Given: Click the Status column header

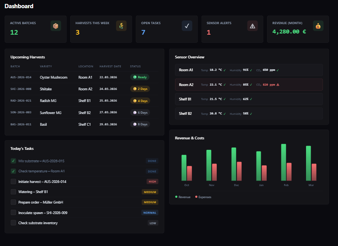Looking at the screenshot, I should [x=135, y=67].
